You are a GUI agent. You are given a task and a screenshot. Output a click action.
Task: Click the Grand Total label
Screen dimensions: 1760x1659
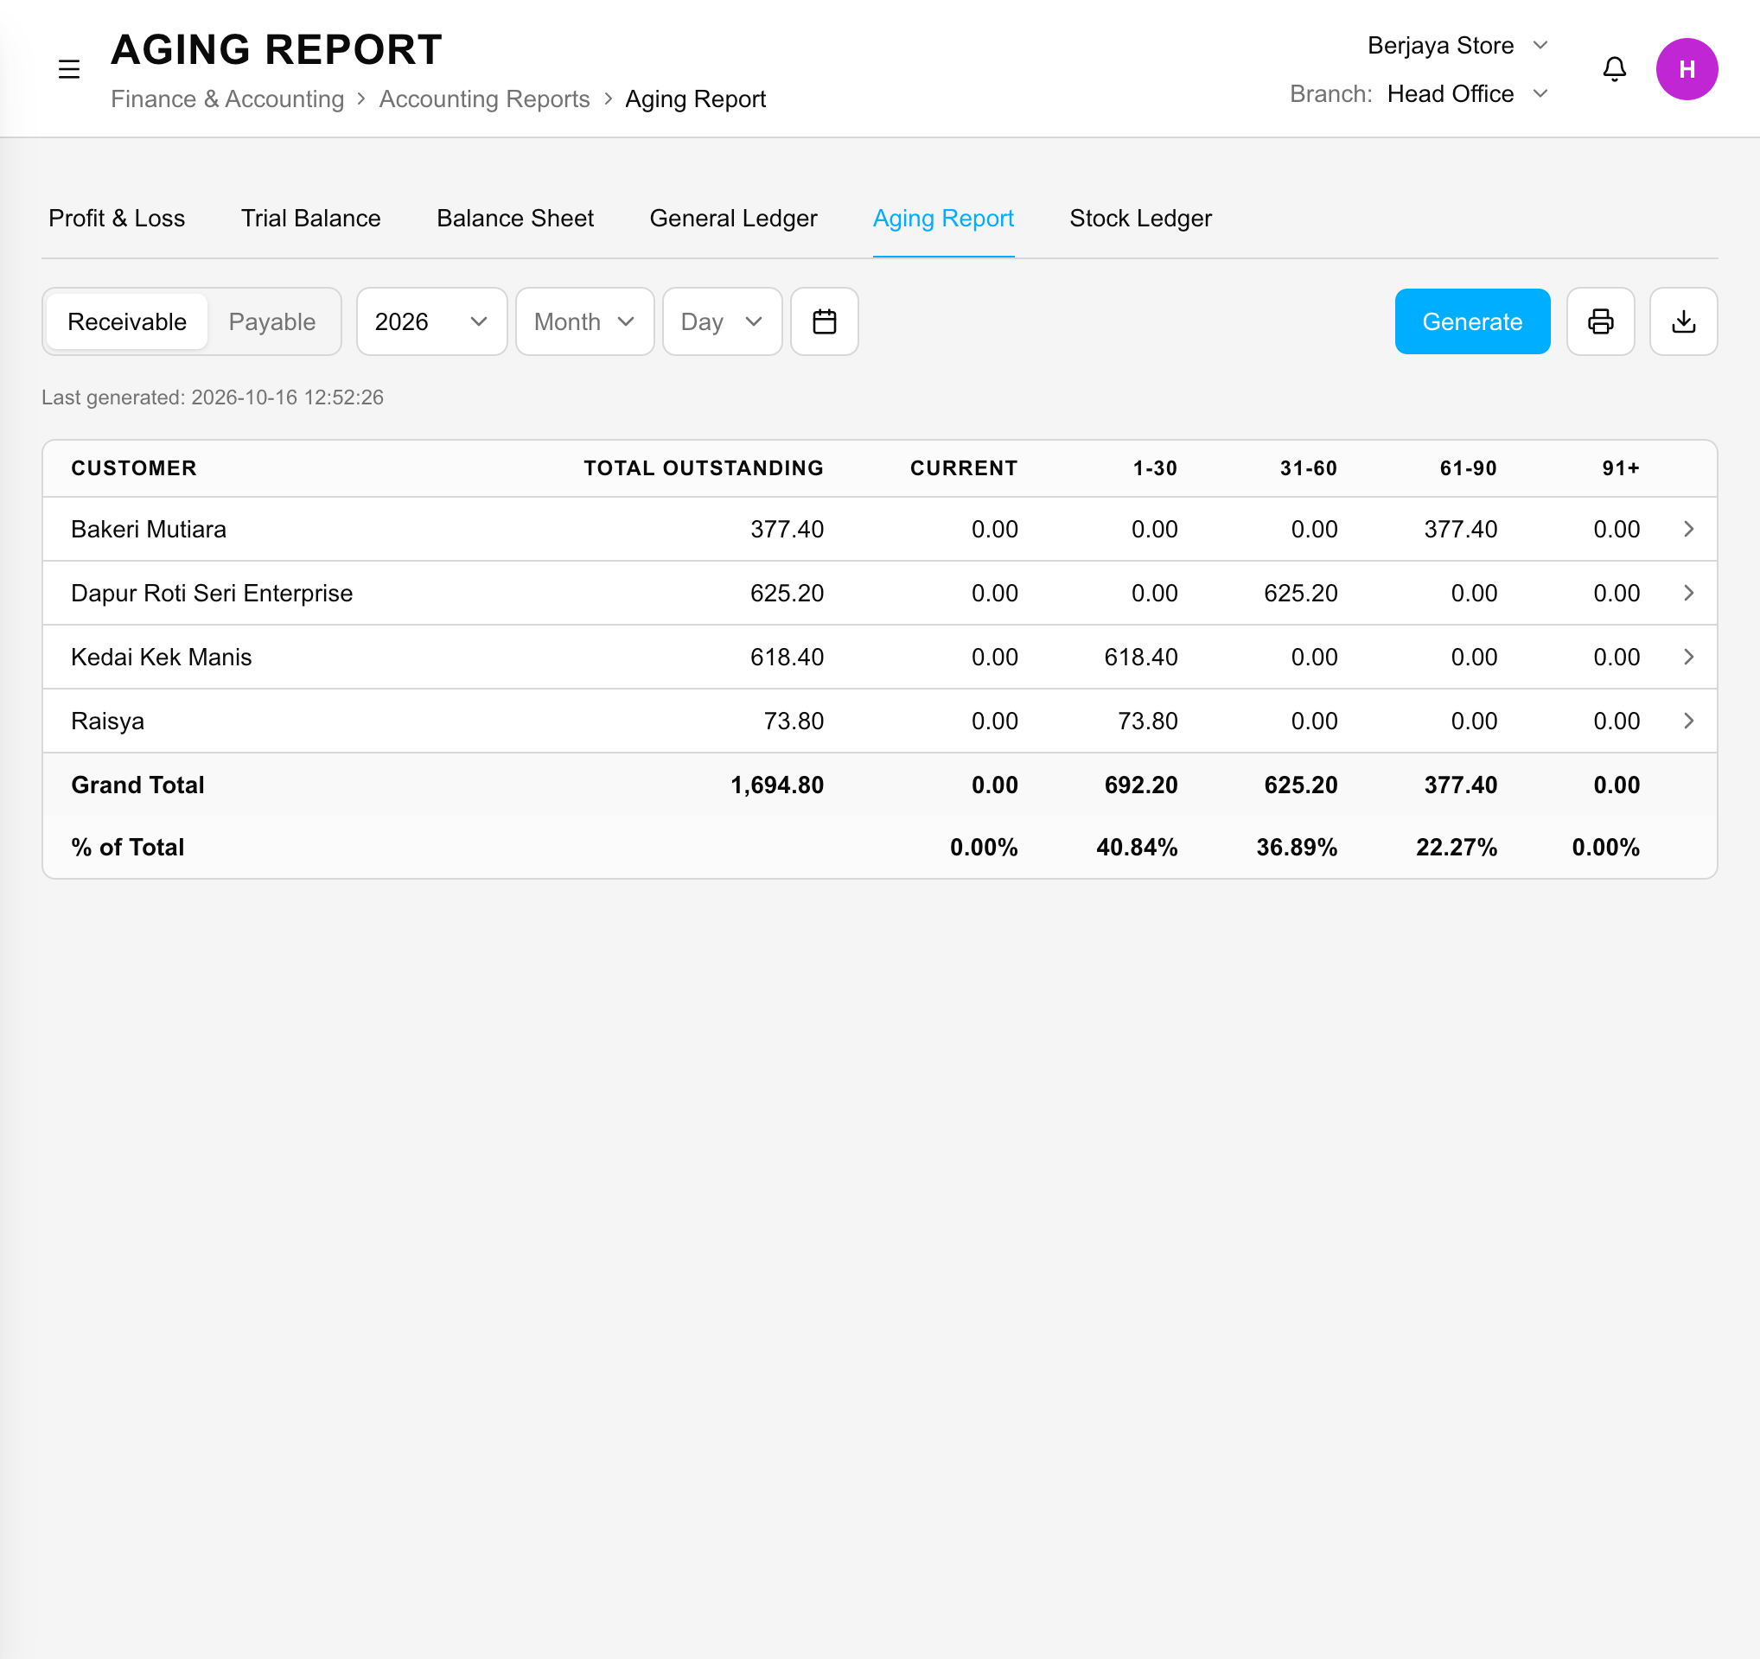[x=137, y=785]
